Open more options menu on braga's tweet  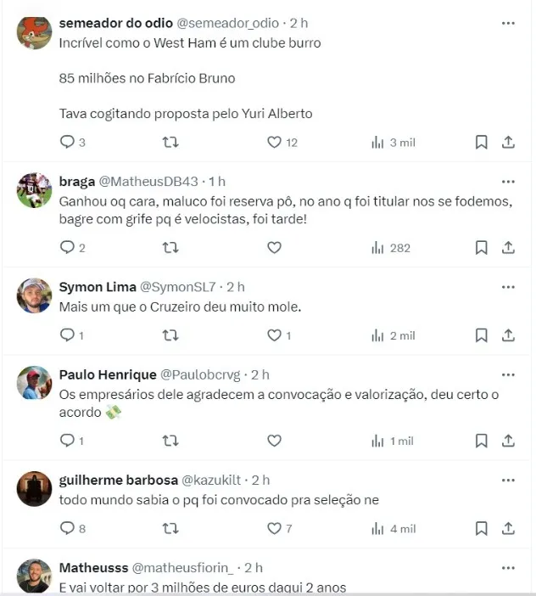pyautogui.click(x=508, y=181)
